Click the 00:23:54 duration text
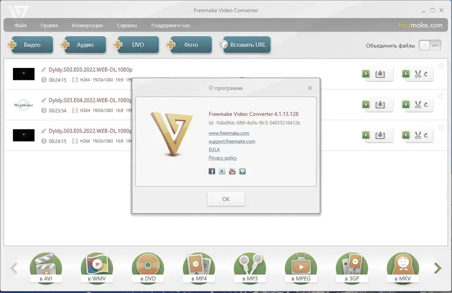The width and height of the screenshot is (452, 293). coord(58,110)
